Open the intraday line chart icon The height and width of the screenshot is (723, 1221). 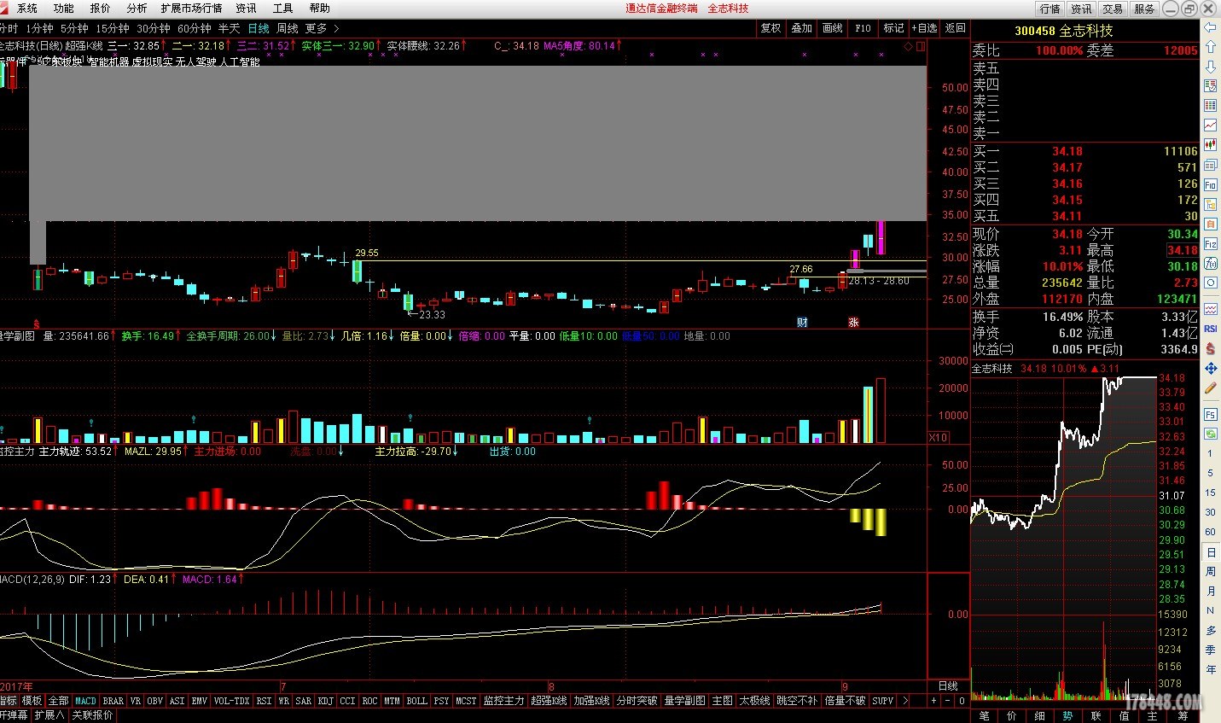click(1210, 125)
